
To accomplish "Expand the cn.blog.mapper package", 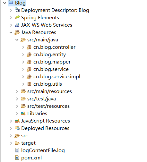I will (23, 62).
